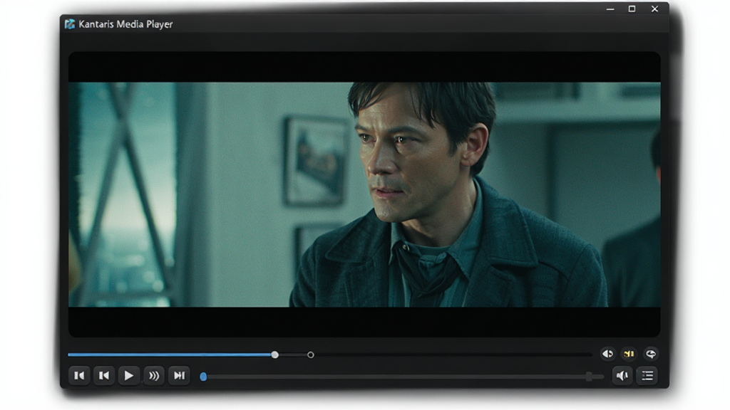Toggle the yellow icon button in the upper right controls
This screenshot has width=730, height=410.
point(629,354)
